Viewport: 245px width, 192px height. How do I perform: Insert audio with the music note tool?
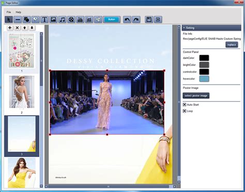63,20
